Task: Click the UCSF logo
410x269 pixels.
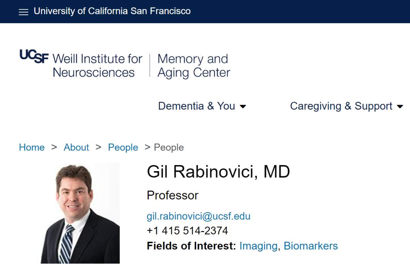Action: pyautogui.click(x=34, y=56)
